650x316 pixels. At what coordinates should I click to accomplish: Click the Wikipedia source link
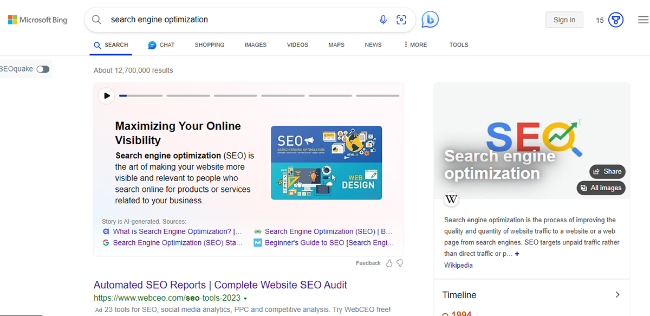click(x=458, y=265)
